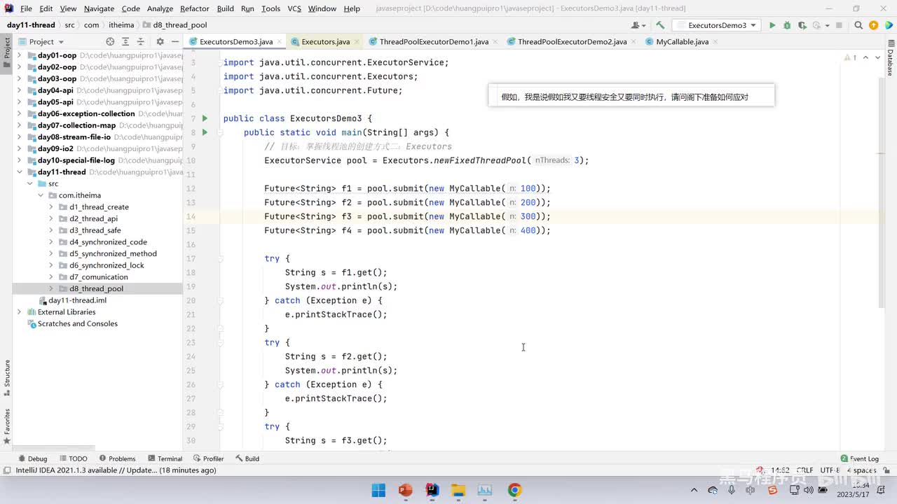897x504 pixels.
Task: Click the UTF-8 encoding in status bar
Action: point(829,470)
